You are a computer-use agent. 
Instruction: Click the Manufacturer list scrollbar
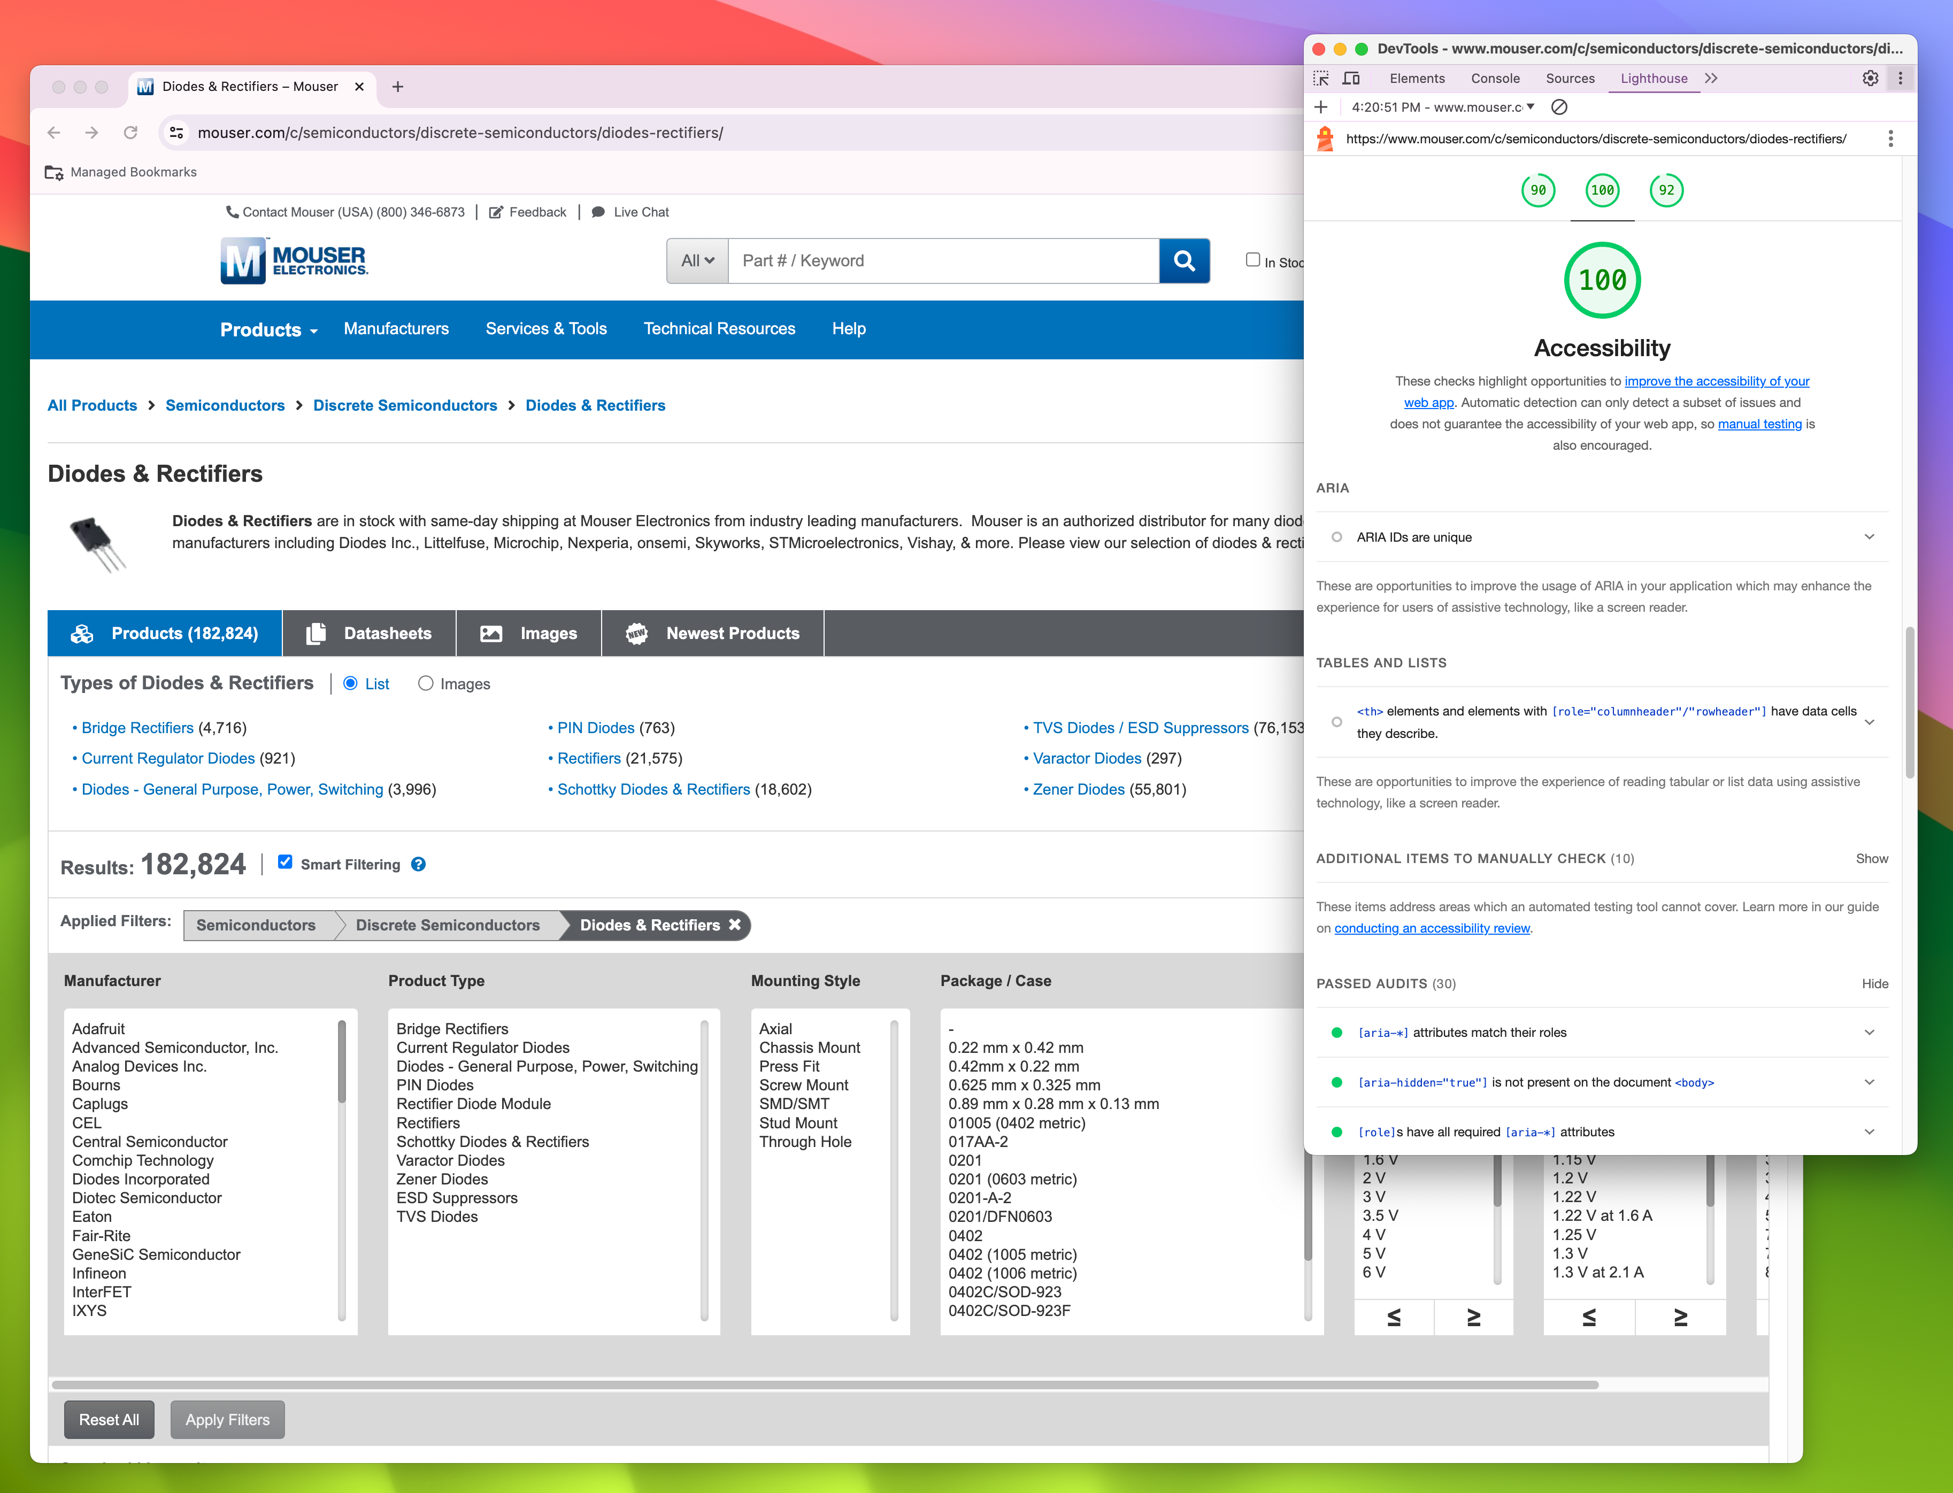tap(342, 1061)
